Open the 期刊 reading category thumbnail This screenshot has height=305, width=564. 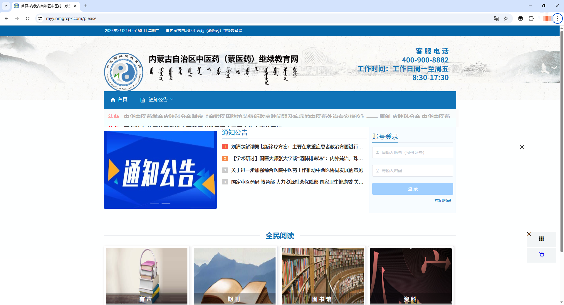(x=235, y=276)
